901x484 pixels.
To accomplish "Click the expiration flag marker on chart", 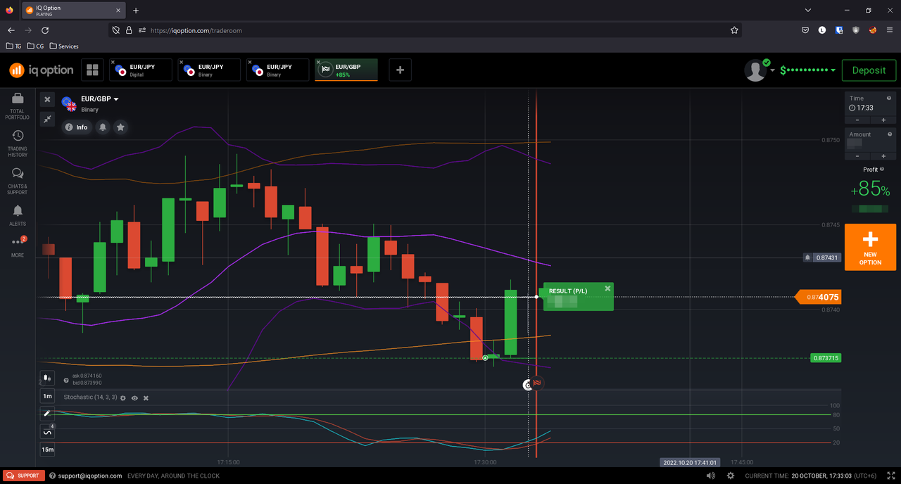I will 537,383.
